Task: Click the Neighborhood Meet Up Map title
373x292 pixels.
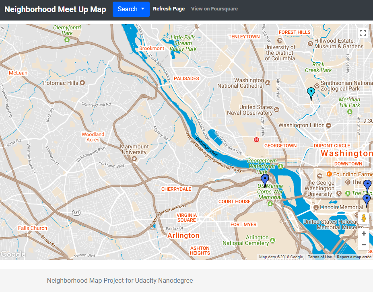Action: coord(55,9)
